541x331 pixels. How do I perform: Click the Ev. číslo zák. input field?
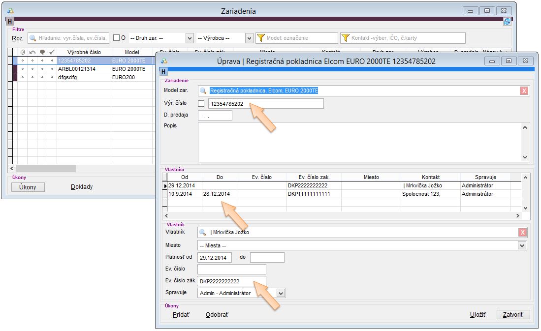coord(231,281)
